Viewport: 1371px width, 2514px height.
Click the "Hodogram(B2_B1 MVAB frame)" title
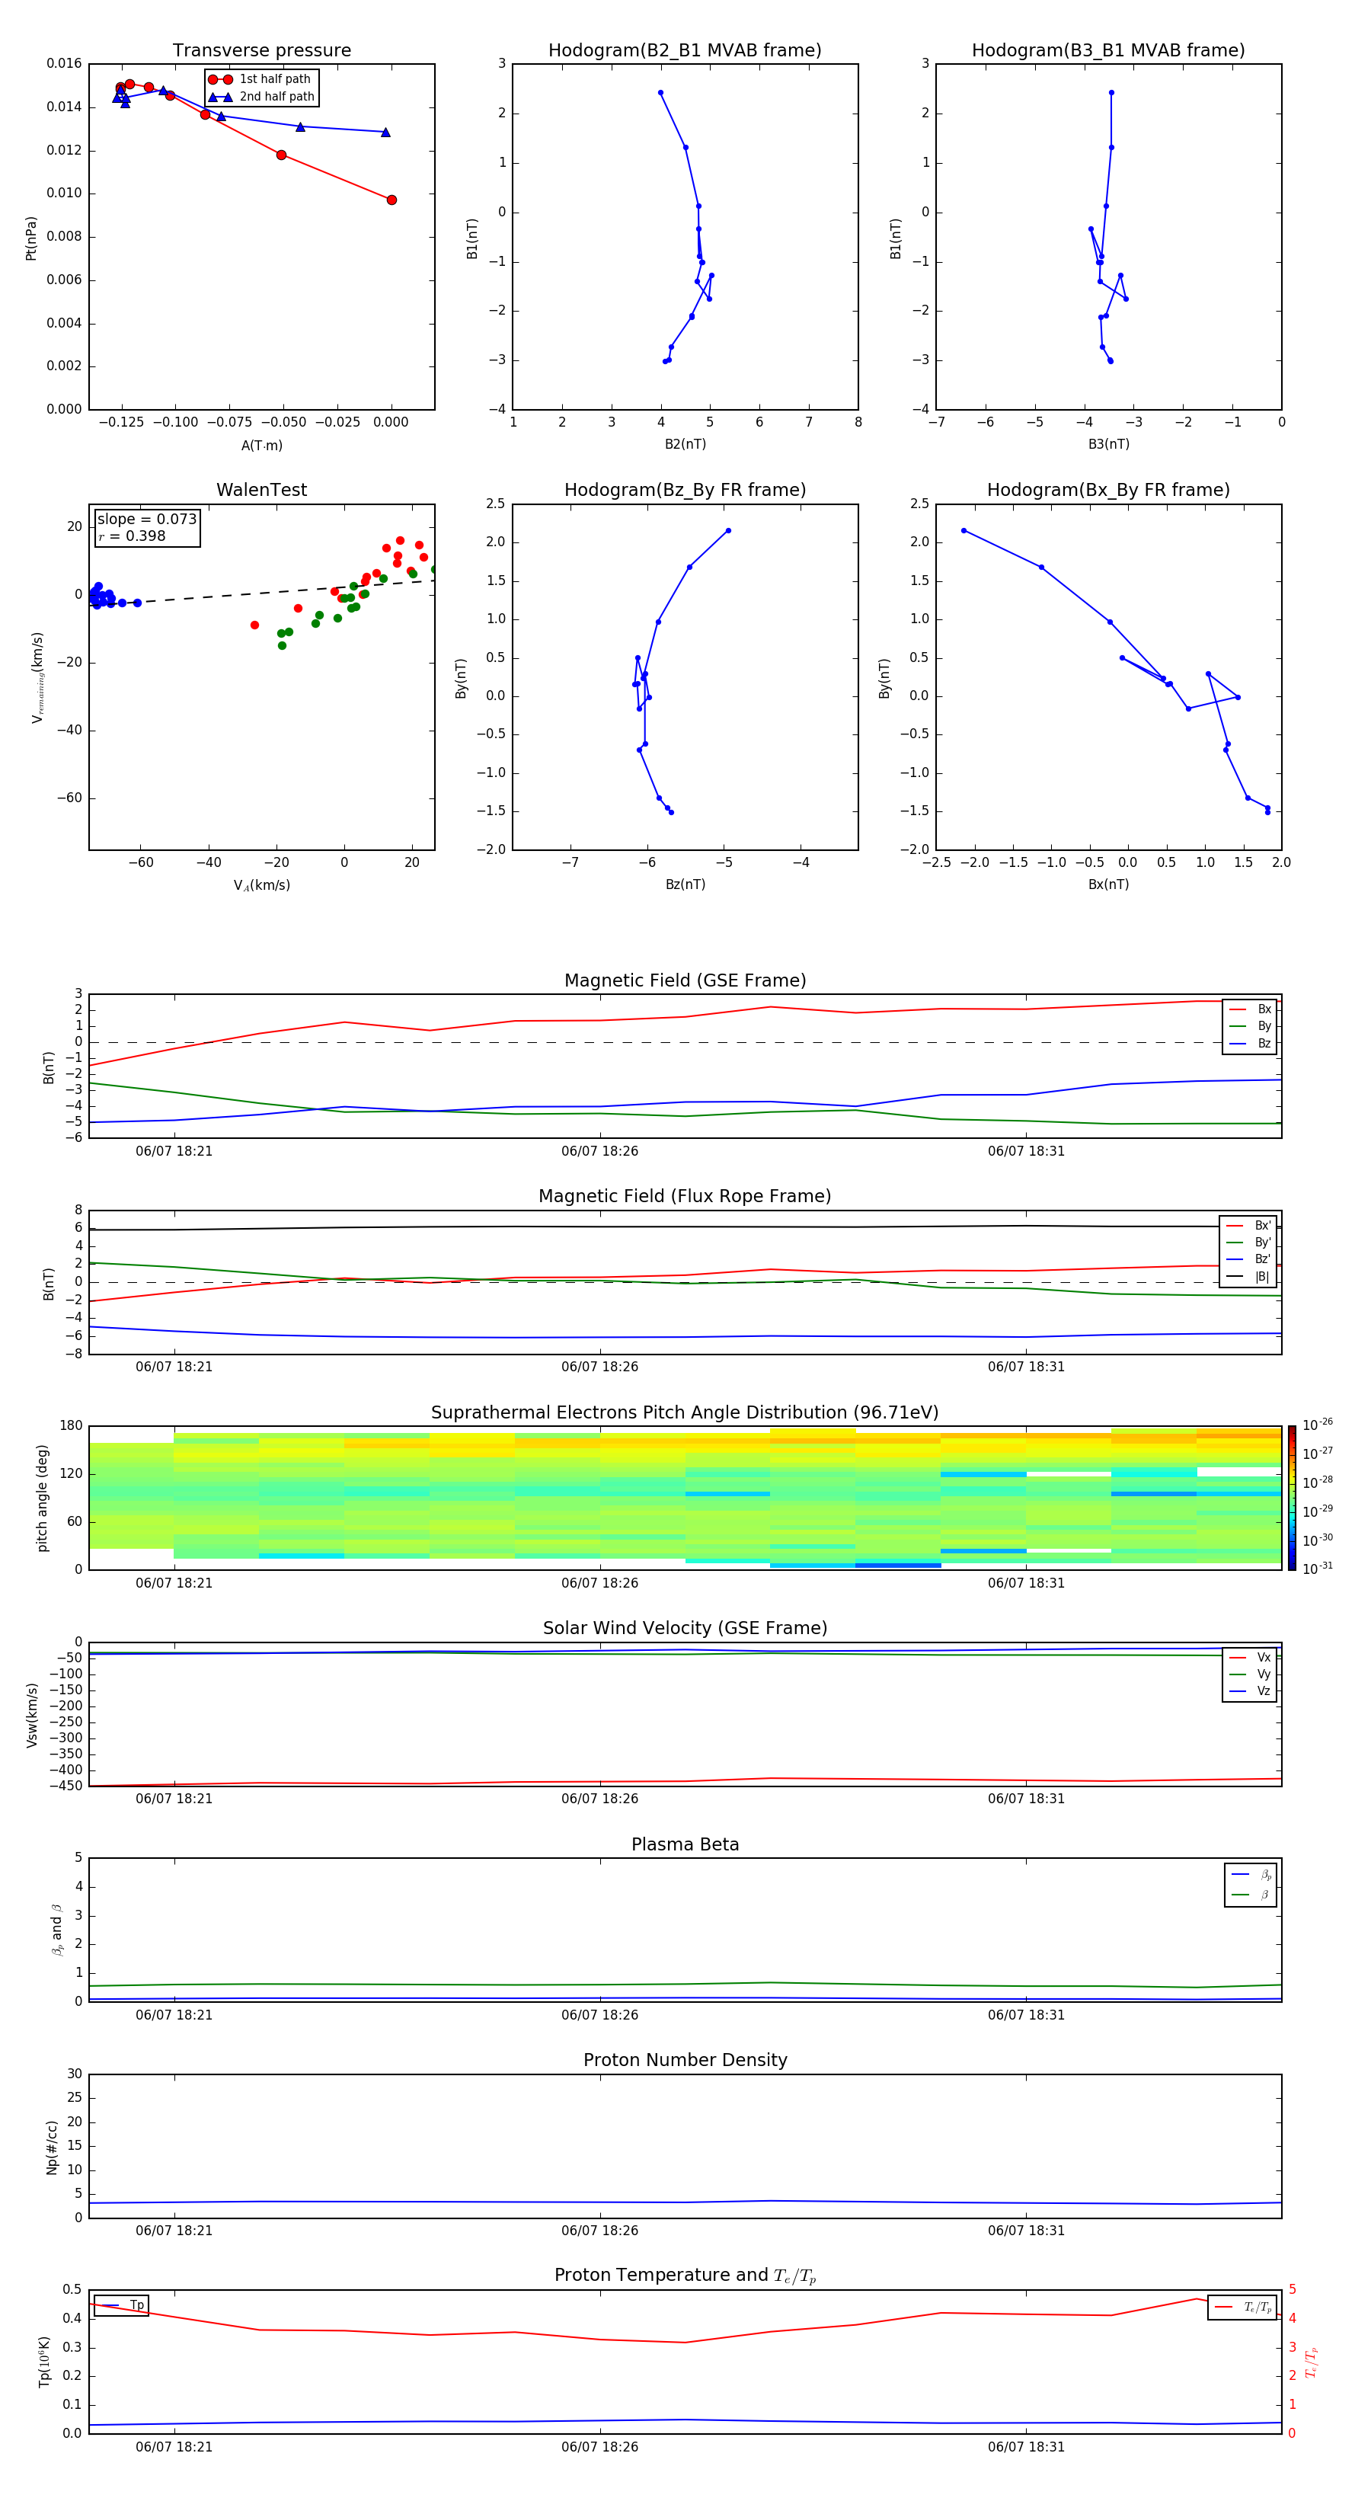pyautogui.click(x=685, y=51)
